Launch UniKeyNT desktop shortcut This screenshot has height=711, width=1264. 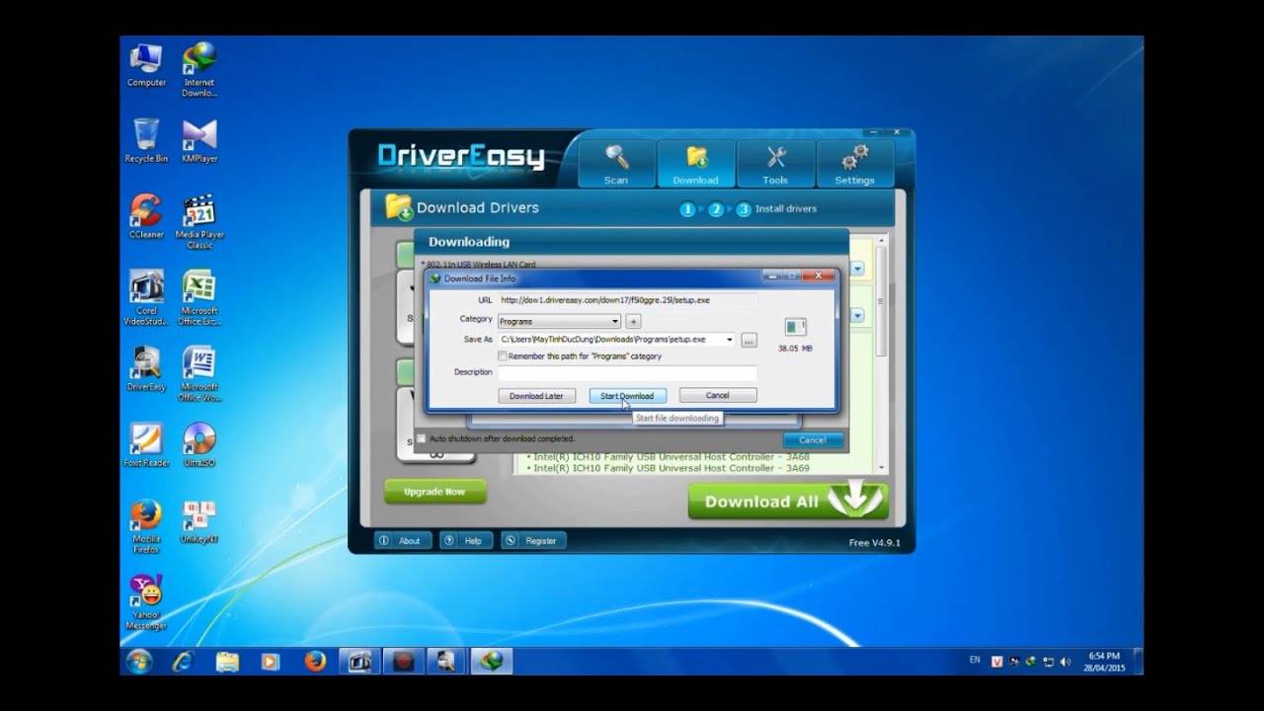click(x=199, y=520)
